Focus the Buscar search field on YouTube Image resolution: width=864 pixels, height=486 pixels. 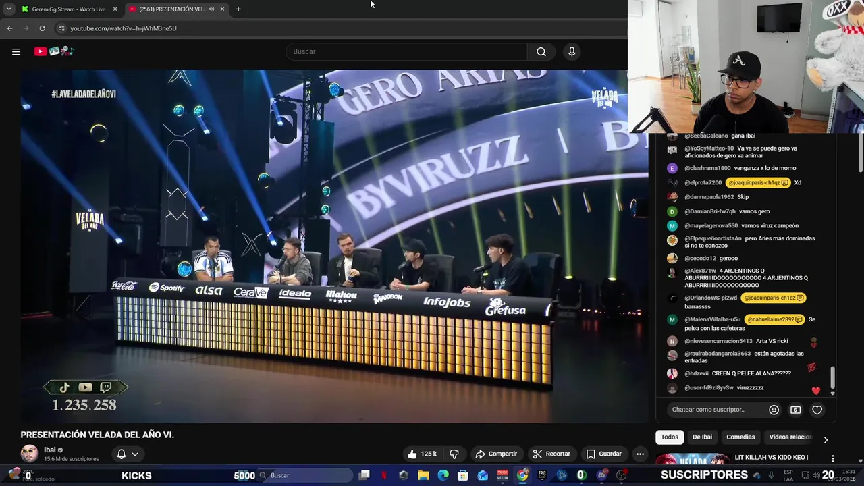pyautogui.click(x=407, y=51)
